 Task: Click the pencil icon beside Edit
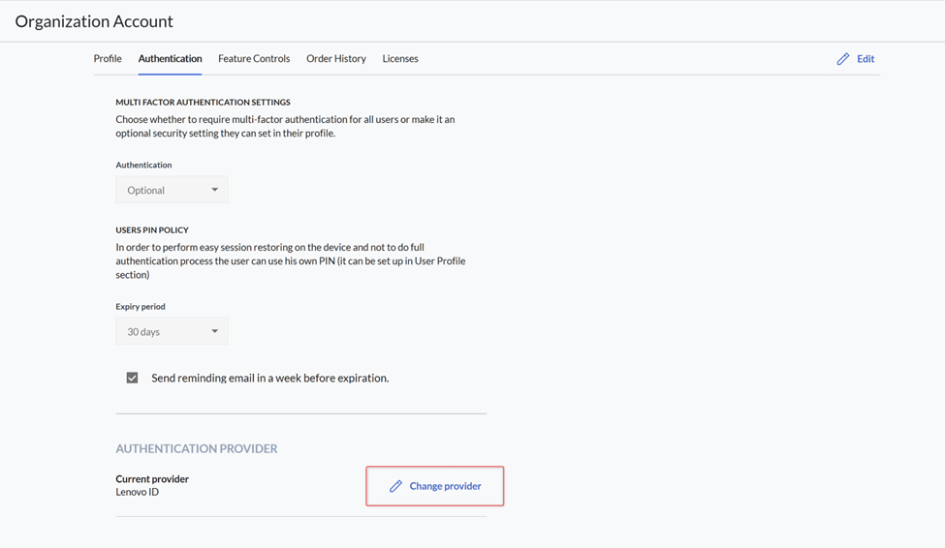coord(842,59)
